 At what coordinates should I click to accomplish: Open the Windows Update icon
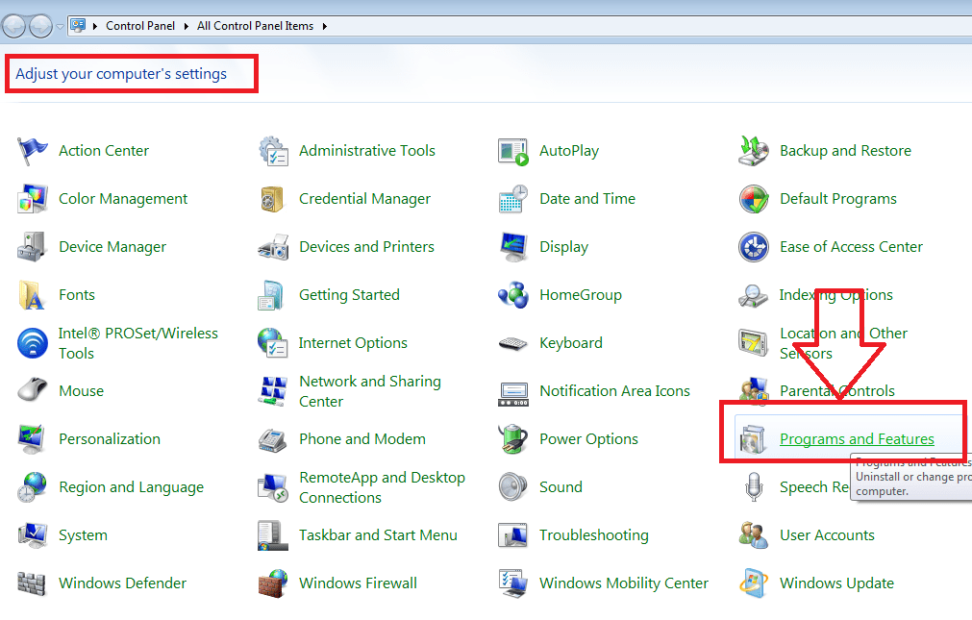(x=754, y=583)
